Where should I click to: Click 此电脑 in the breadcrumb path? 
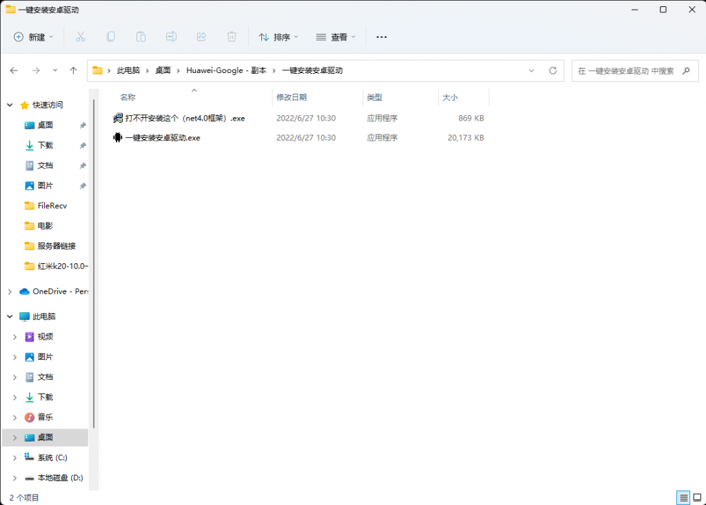tap(128, 71)
